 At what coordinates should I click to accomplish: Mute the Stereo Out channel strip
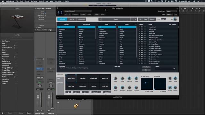(x=49, y=111)
